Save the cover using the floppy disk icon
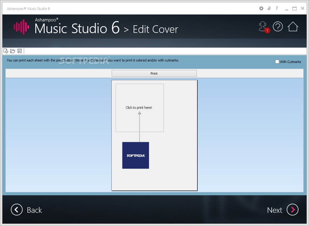The image size is (309, 226). (x=20, y=51)
